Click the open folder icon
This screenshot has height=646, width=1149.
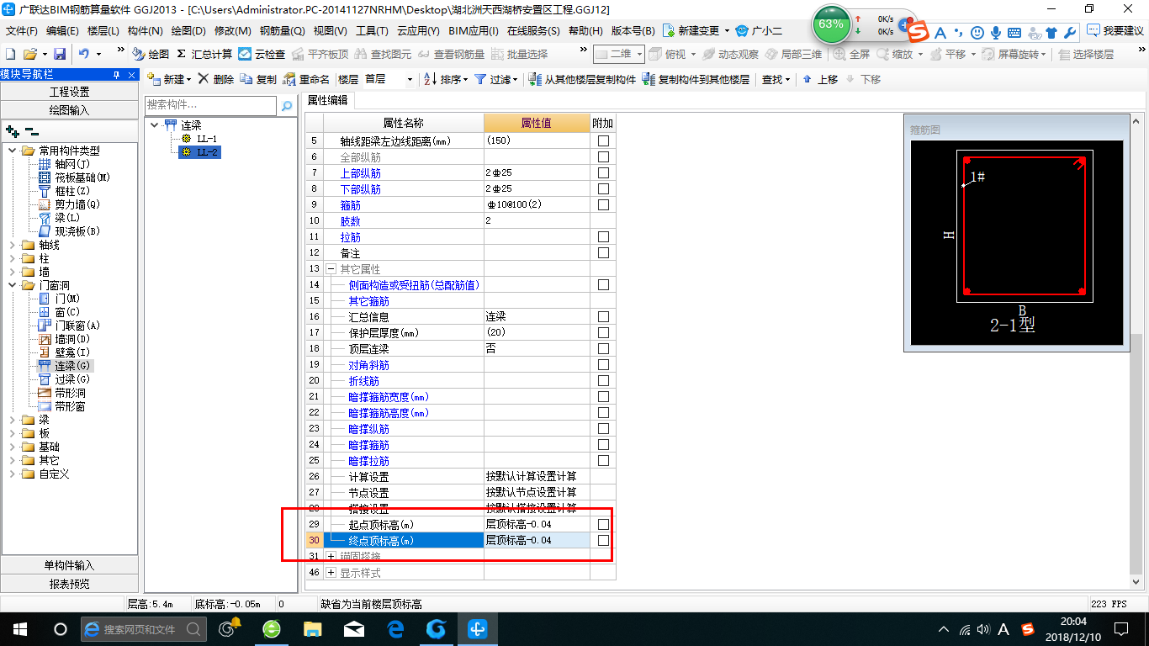(30, 54)
